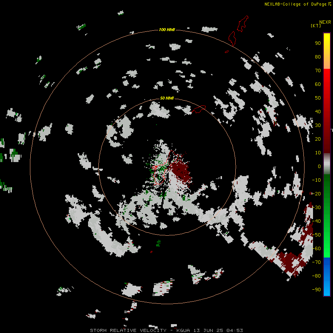Click the 0 value on the velocity scale
Image resolution: width=333 pixels, height=333 pixels.
(x=319, y=166)
